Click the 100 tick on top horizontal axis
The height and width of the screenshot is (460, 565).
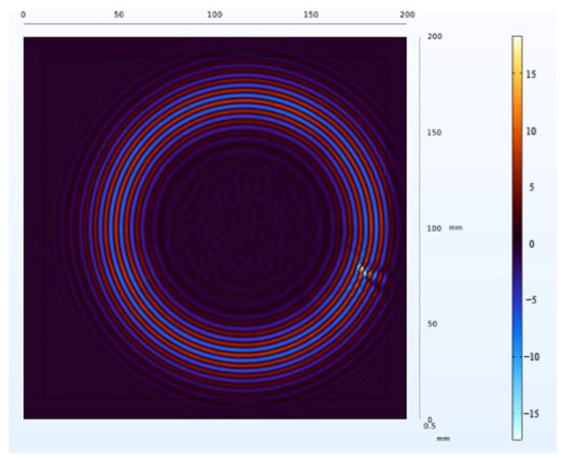215,15
